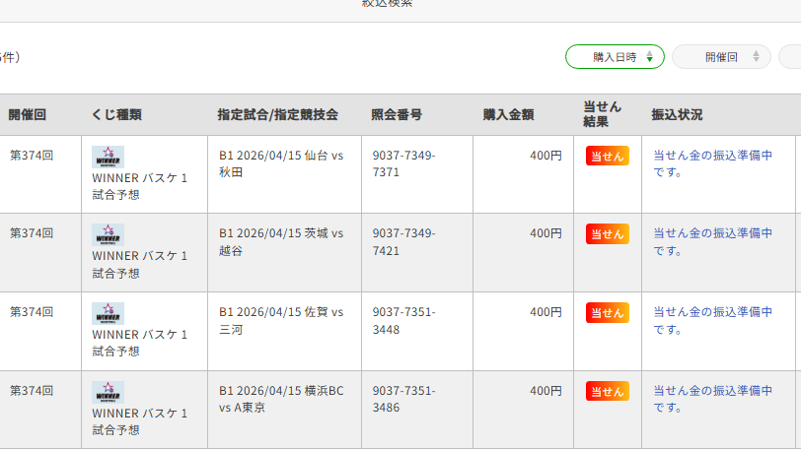Click 第374回 in 仙台 vs 秋田 row
The image size is (801, 449).
tap(32, 156)
